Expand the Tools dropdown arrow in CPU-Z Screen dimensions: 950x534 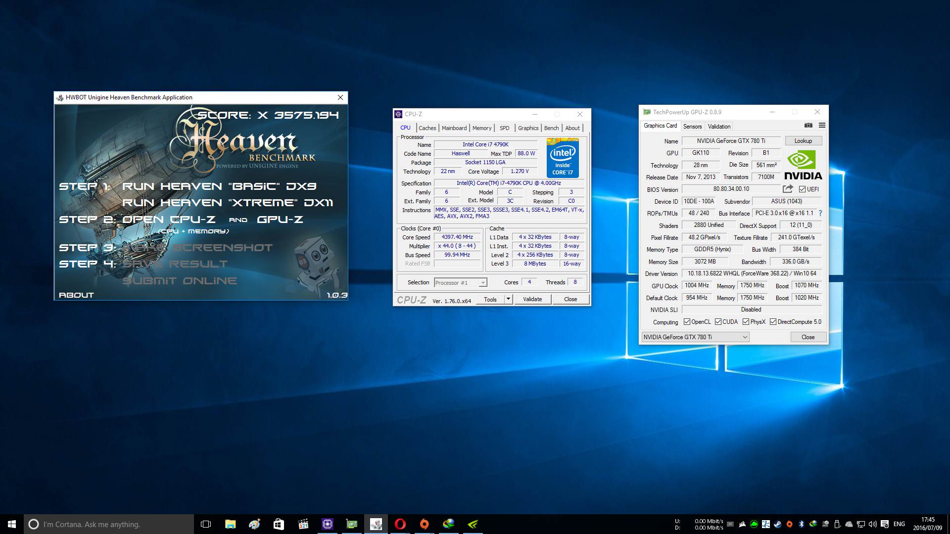[508, 299]
